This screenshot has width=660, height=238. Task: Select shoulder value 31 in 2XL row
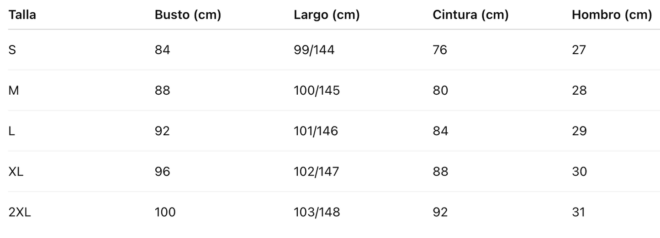coord(579,212)
